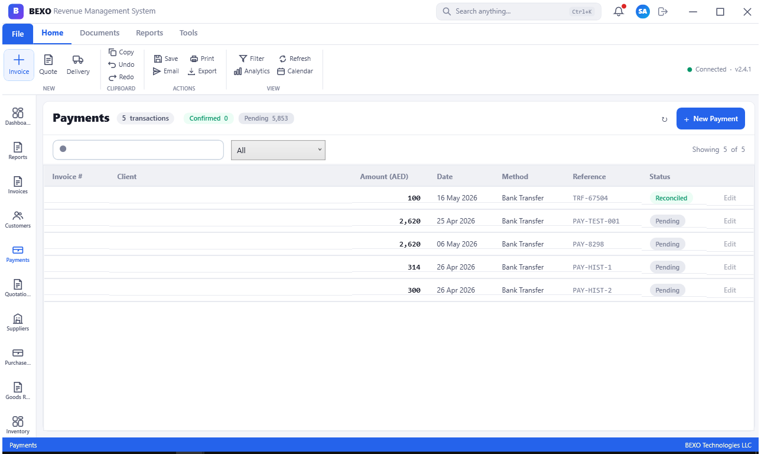Click the New Payment button

711,119
